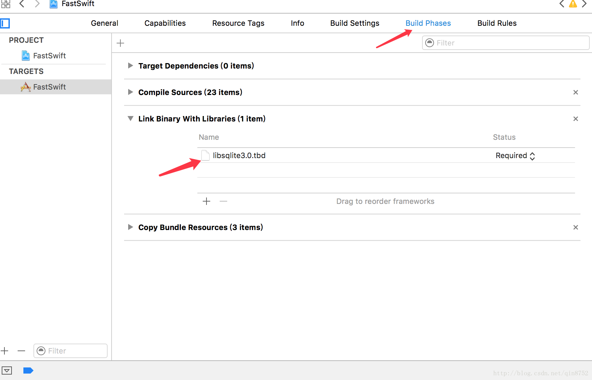
Task: Go back with the left chevron
Action: click(22, 4)
